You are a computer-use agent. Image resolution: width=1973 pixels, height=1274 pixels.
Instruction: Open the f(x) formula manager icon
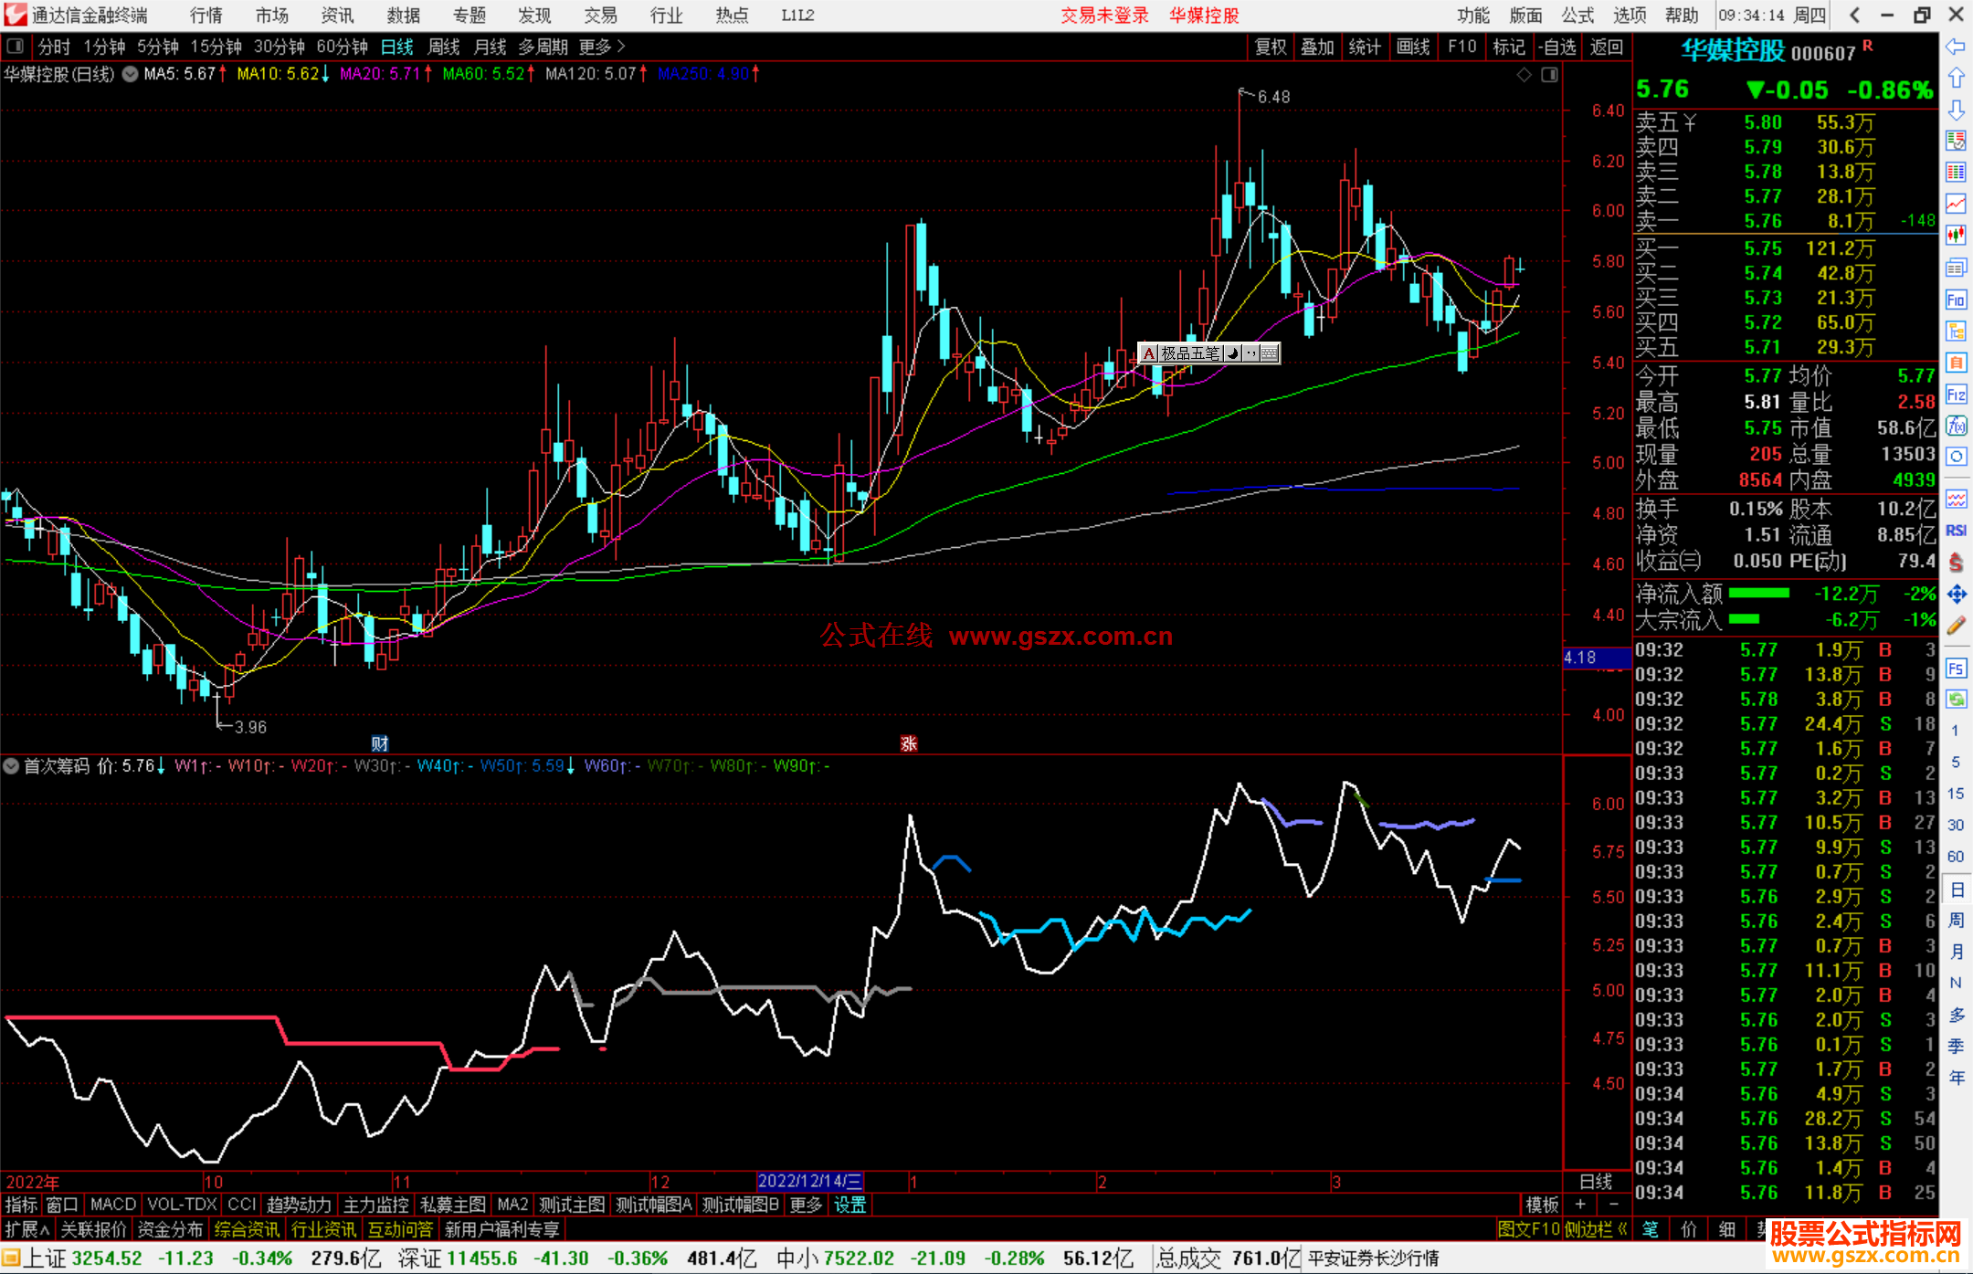[x=1956, y=426]
